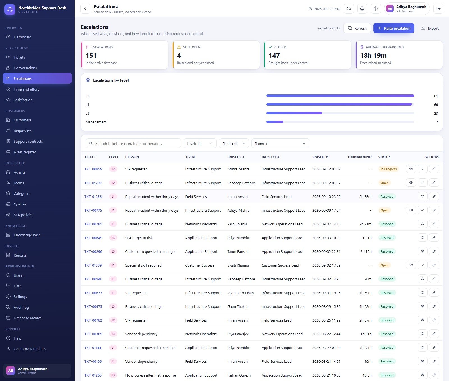Mark TKT-00859 as resolved checkmark
This screenshot has width=449, height=381.
click(x=422, y=169)
